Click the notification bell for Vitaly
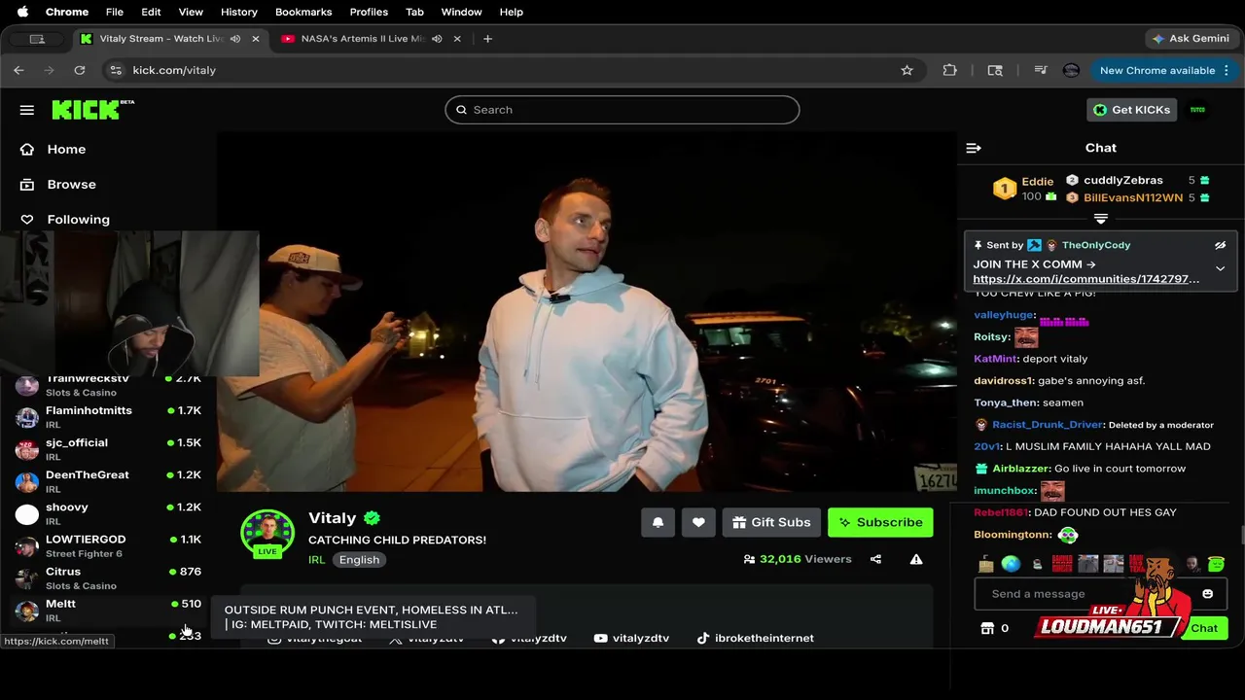The width and height of the screenshot is (1245, 700). [658, 522]
